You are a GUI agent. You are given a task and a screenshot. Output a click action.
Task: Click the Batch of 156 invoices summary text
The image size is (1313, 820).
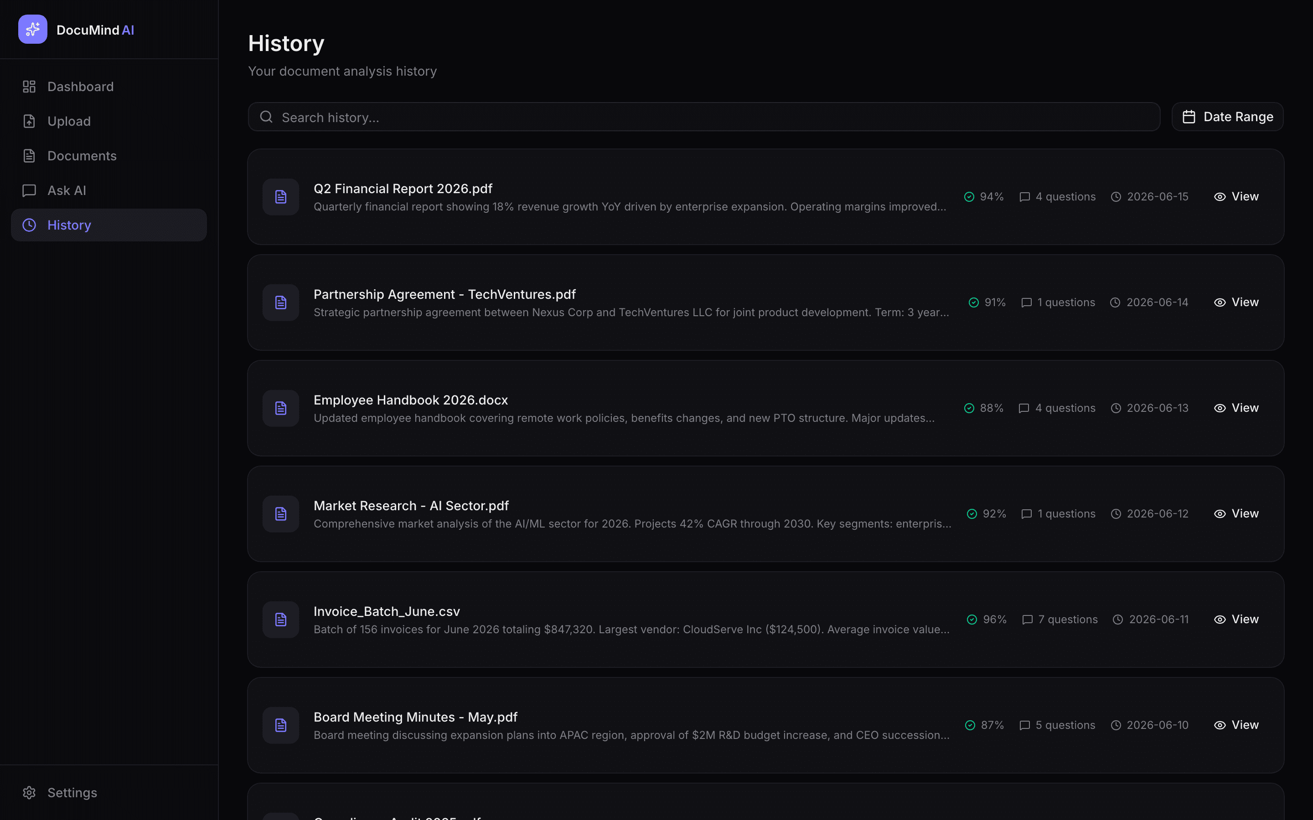pos(631,630)
